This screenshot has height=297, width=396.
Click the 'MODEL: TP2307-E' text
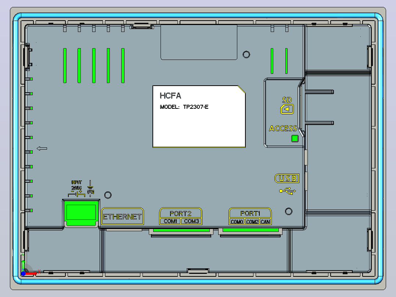(x=184, y=107)
